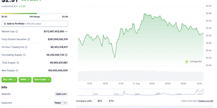This screenshot has width=217, height=108.
Task: Open the Market Cap info tooltip icon
Action: [x=16, y=31]
